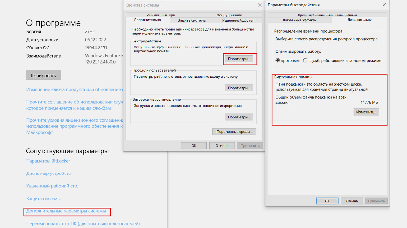Click OK in Параметры быстродействия

click(x=327, y=201)
